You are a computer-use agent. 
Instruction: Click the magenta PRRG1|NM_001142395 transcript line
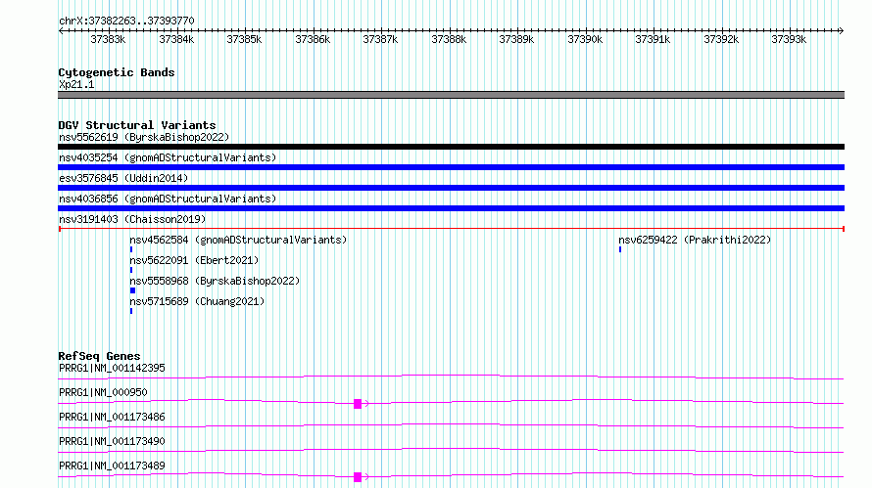click(451, 377)
